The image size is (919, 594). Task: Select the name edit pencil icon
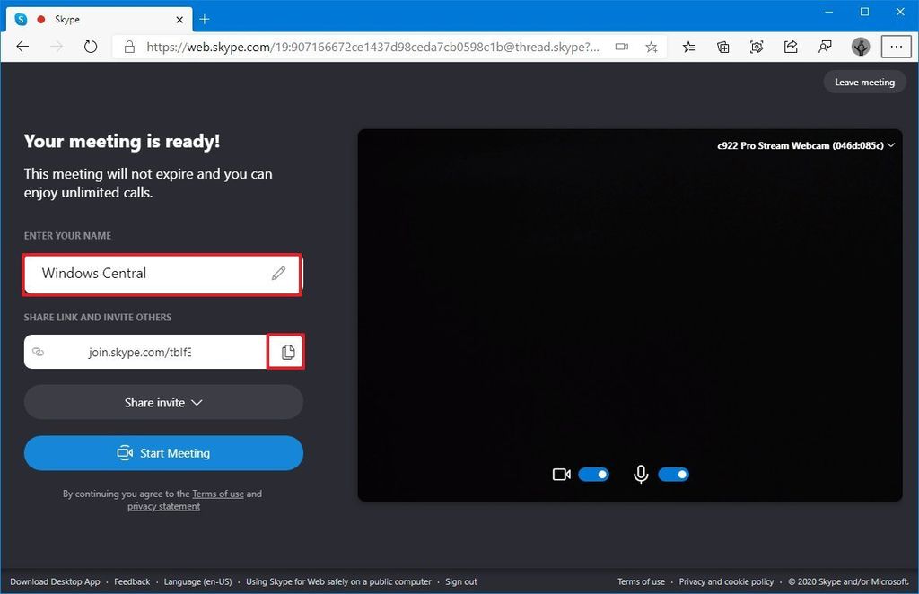coord(278,274)
